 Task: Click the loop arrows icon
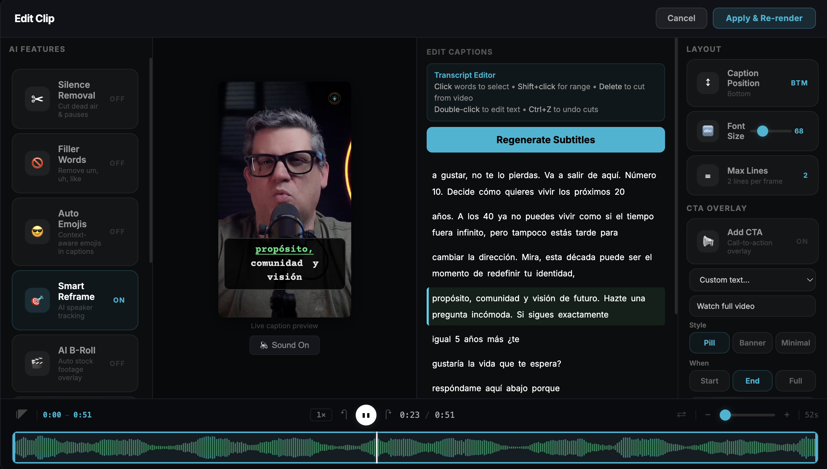tap(681, 414)
